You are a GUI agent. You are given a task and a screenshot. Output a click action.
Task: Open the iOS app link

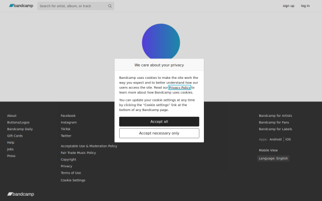288,139
